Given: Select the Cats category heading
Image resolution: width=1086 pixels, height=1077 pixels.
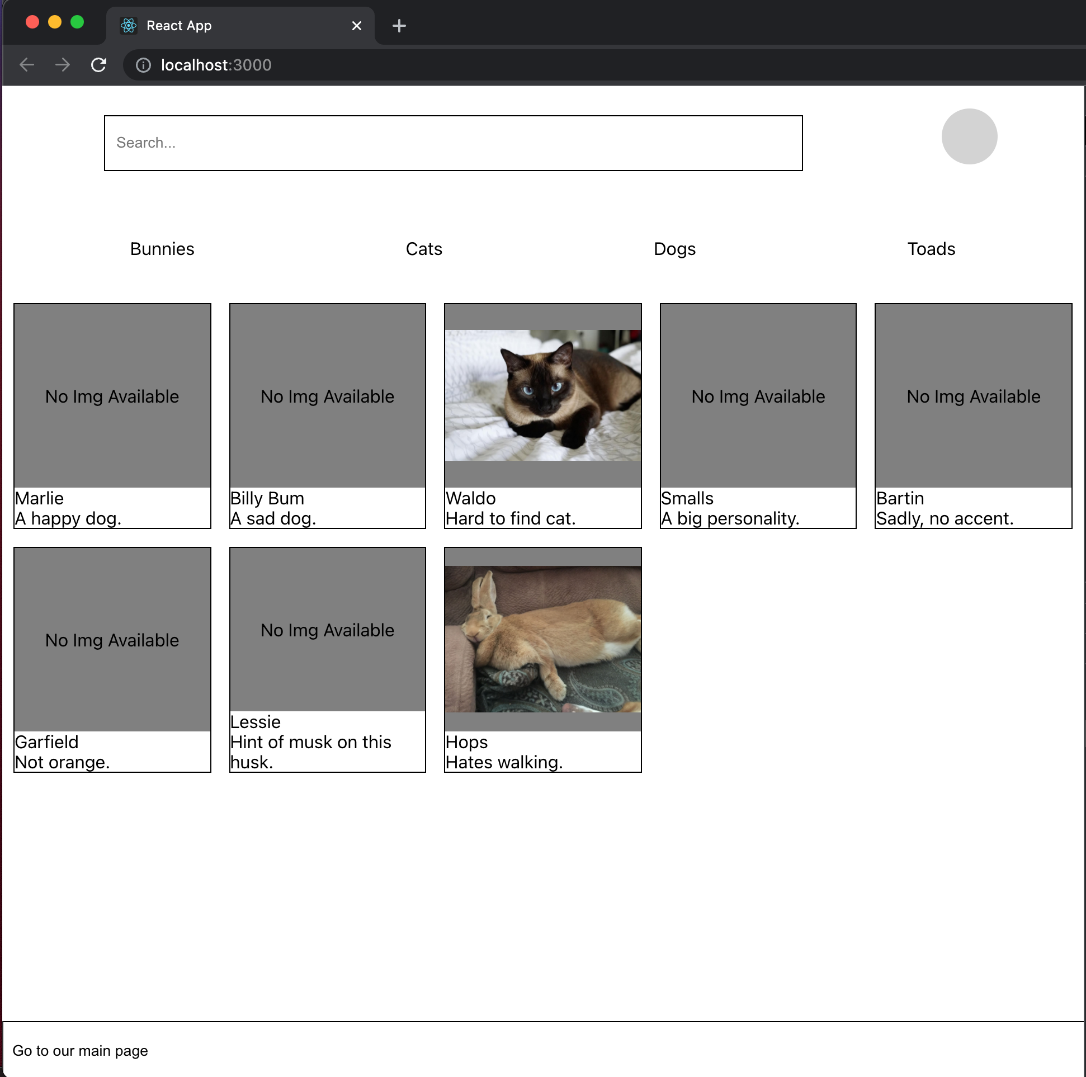Looking at the screenshot, I should (423, 249).
